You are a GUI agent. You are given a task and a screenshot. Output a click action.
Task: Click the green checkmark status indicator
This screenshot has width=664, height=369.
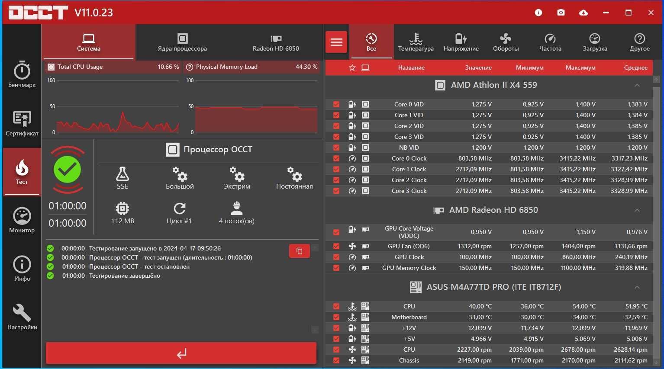pos(68,170)
